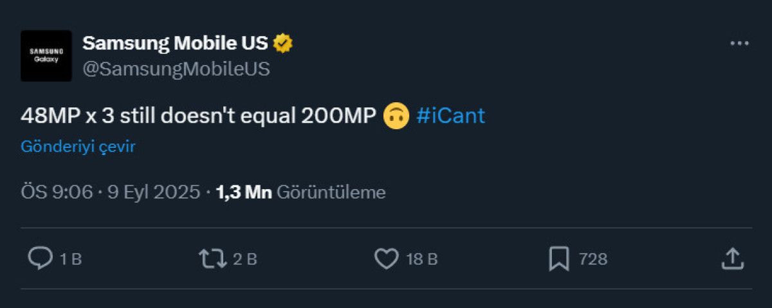Click Gönderiyi çevir to translate post
Viewport: 772px width, 308px height.
click(78, 147)
